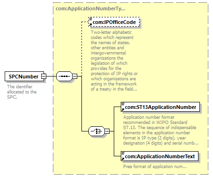Screen dimensions: 213x177
Task: Select the com:ApplicationNumberText element
Action: 160,156
